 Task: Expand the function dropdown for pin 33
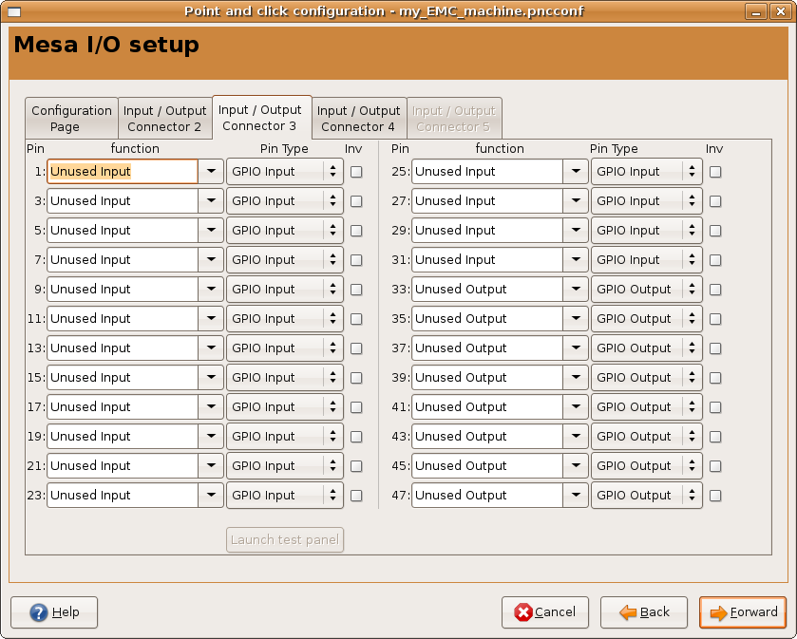pos(575,290)
